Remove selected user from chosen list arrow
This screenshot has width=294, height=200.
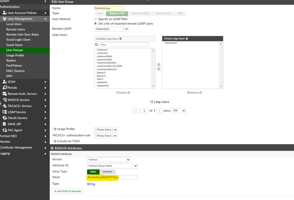159,69
